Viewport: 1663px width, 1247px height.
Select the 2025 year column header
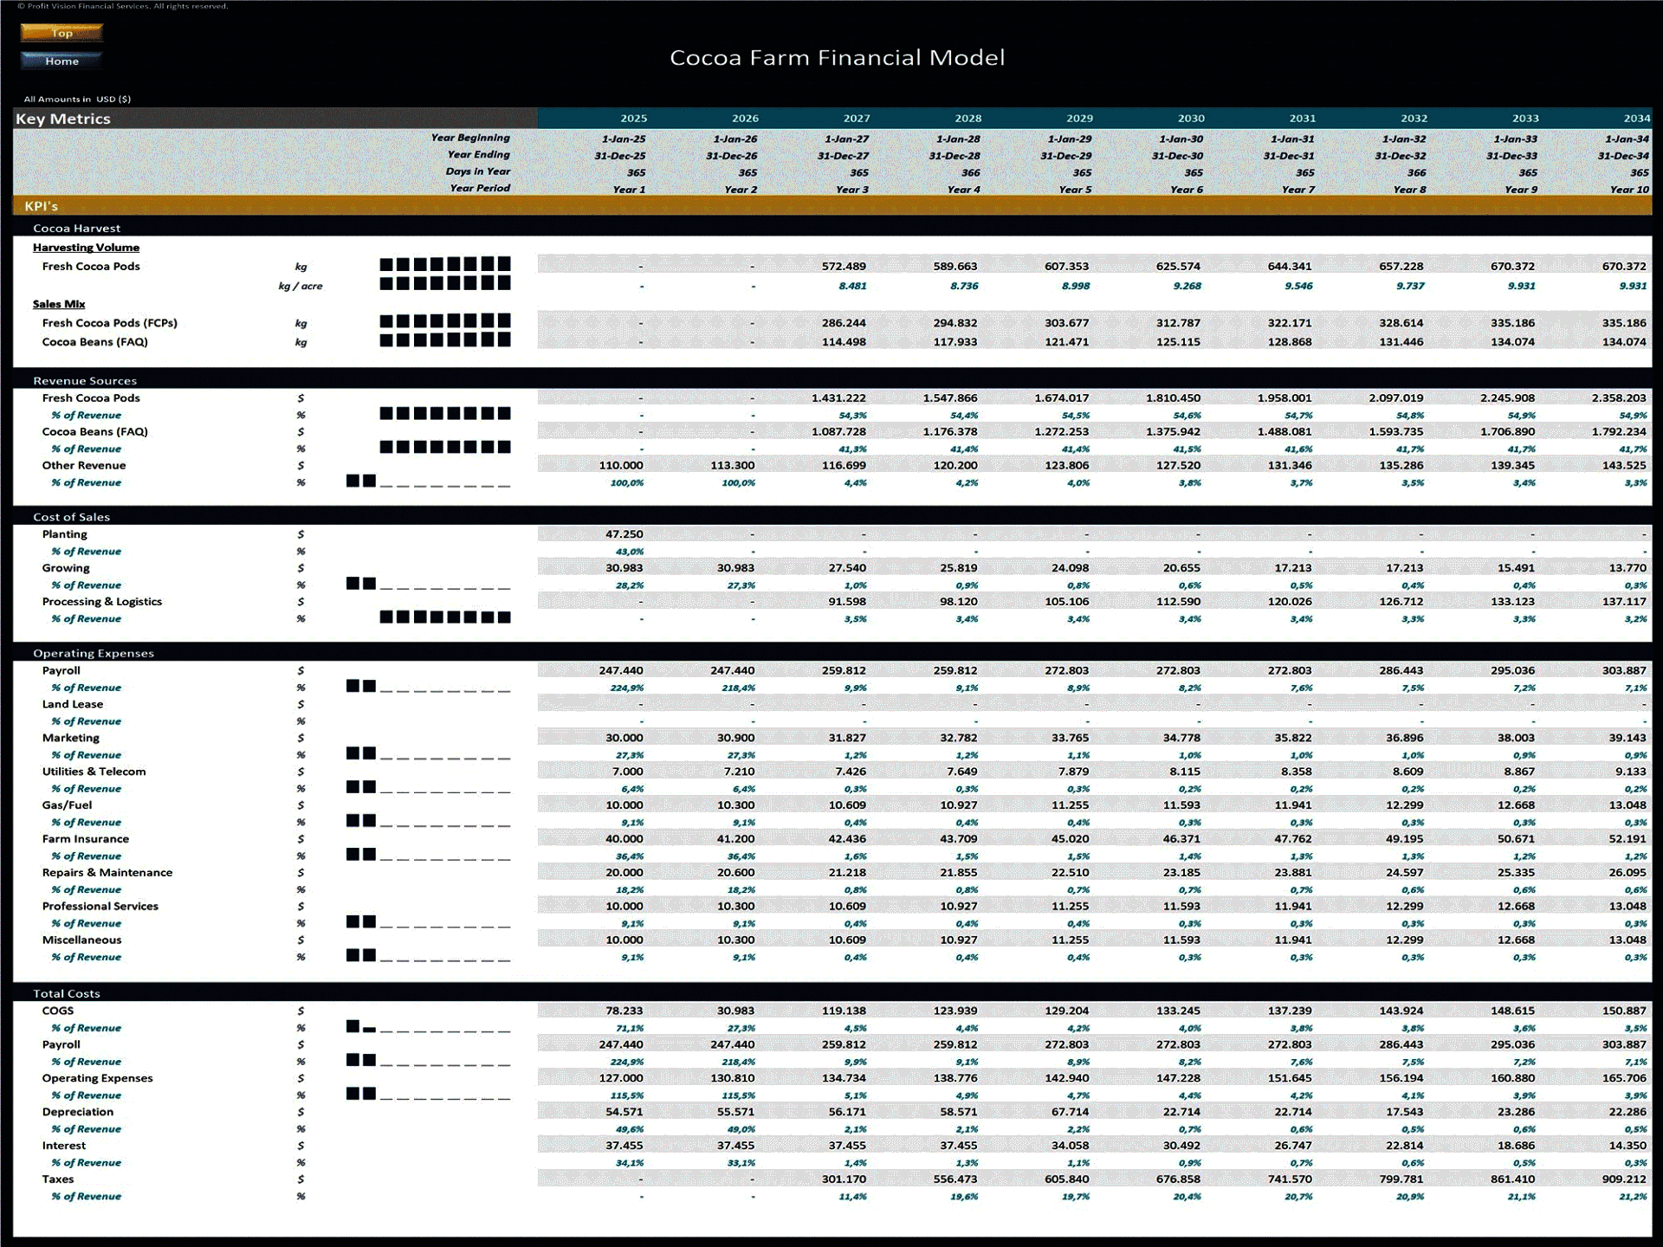click(x=633, y=119)
